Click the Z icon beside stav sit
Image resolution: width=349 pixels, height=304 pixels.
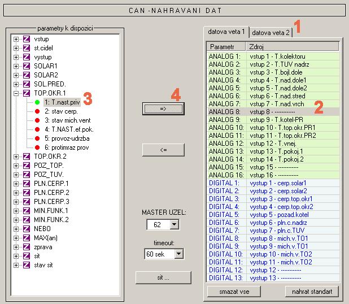pyautogui.click(x=27, y=265)
